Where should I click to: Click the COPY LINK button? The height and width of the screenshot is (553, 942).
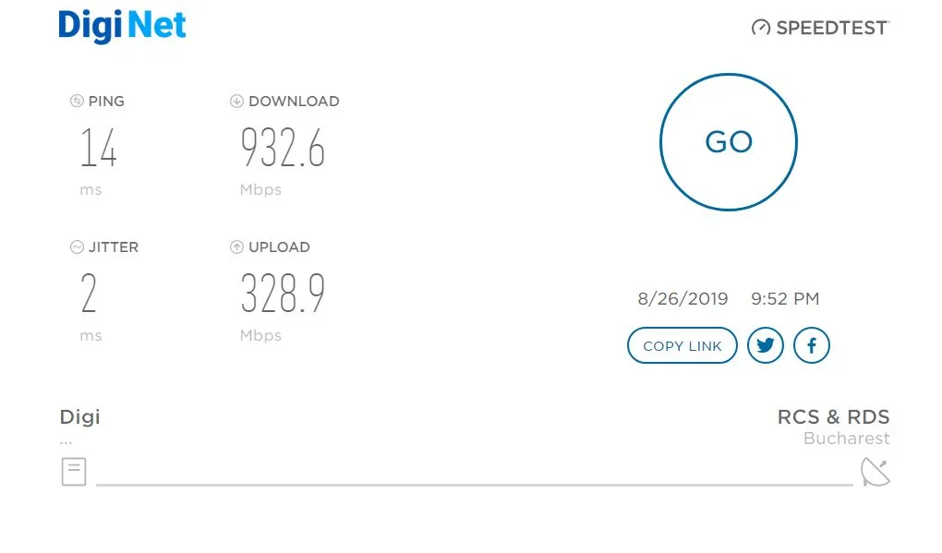pos(682,345)
